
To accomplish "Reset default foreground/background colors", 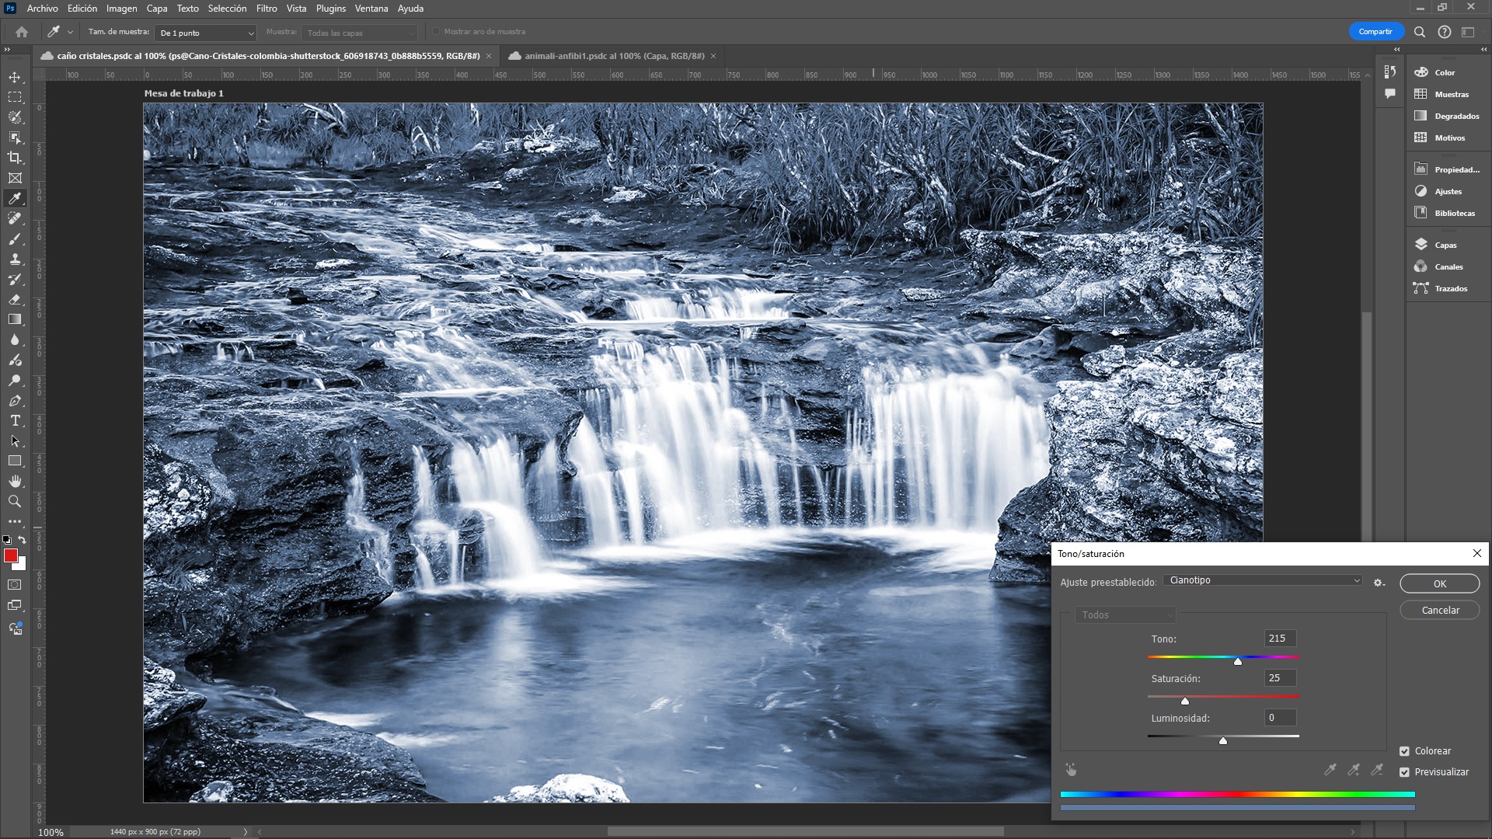I will [7, 540].
